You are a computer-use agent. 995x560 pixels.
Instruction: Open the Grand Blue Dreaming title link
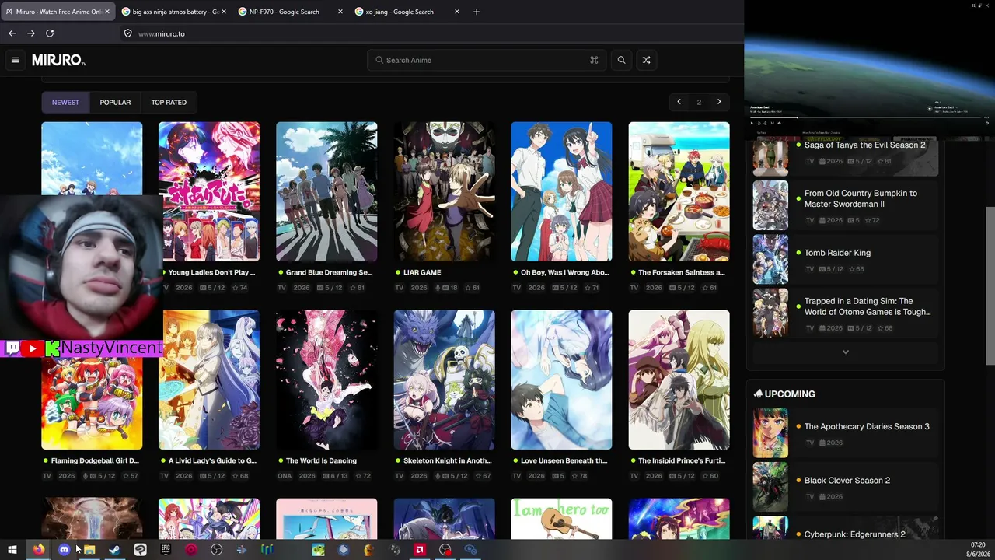(329, 272)
